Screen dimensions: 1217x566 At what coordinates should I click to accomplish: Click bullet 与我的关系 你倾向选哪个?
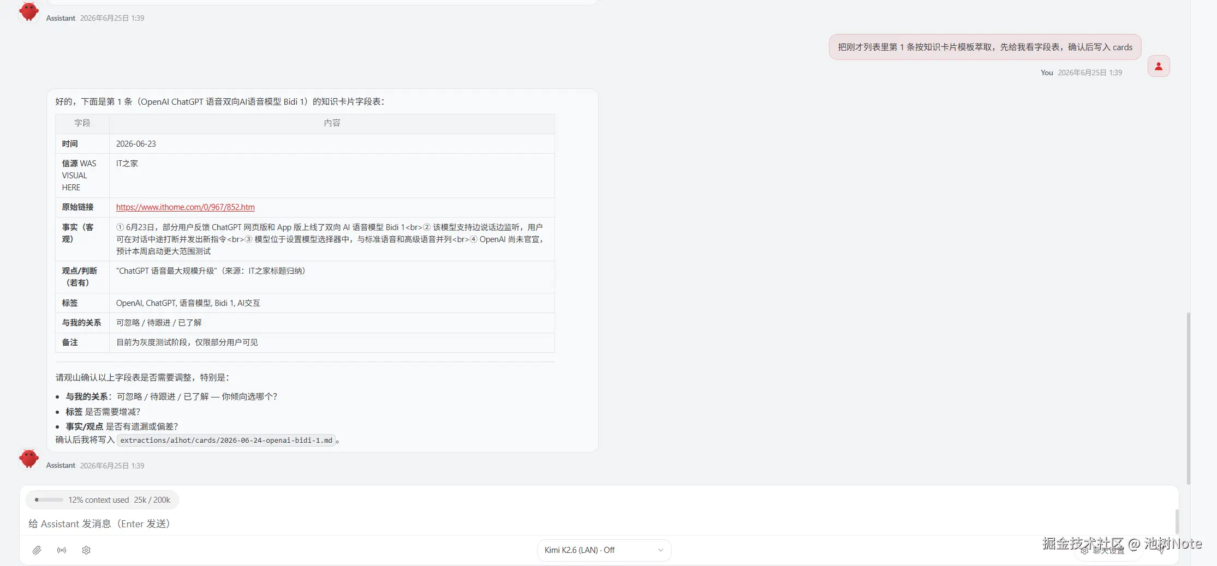tap(171, 396)
